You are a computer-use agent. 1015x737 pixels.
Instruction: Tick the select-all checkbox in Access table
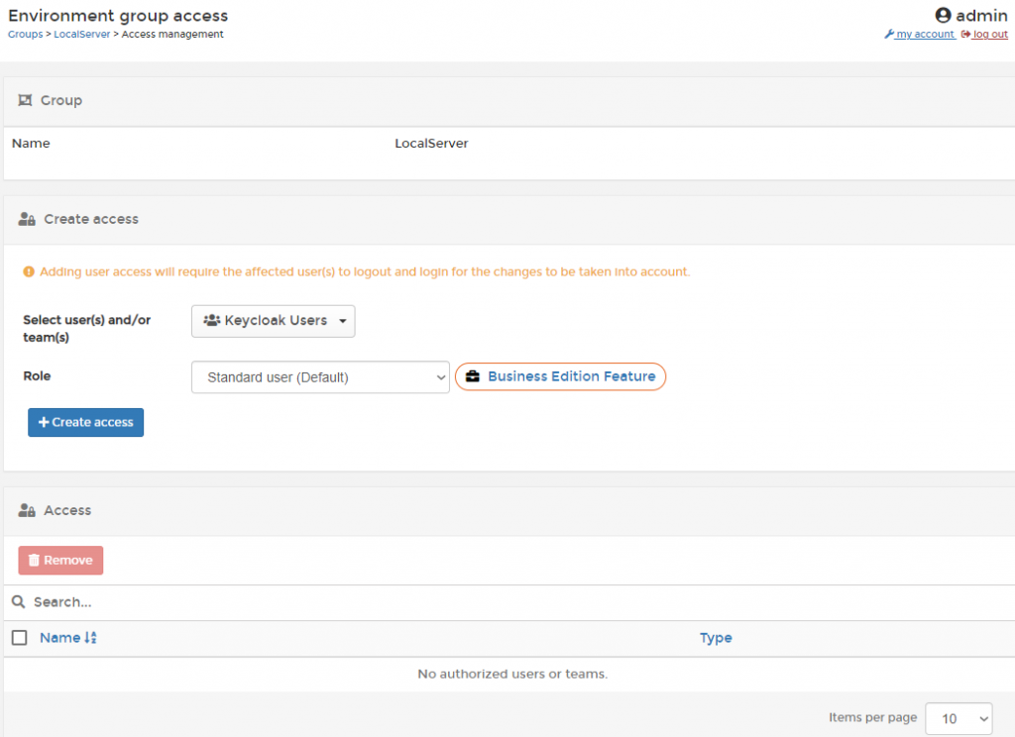(20, 638)
